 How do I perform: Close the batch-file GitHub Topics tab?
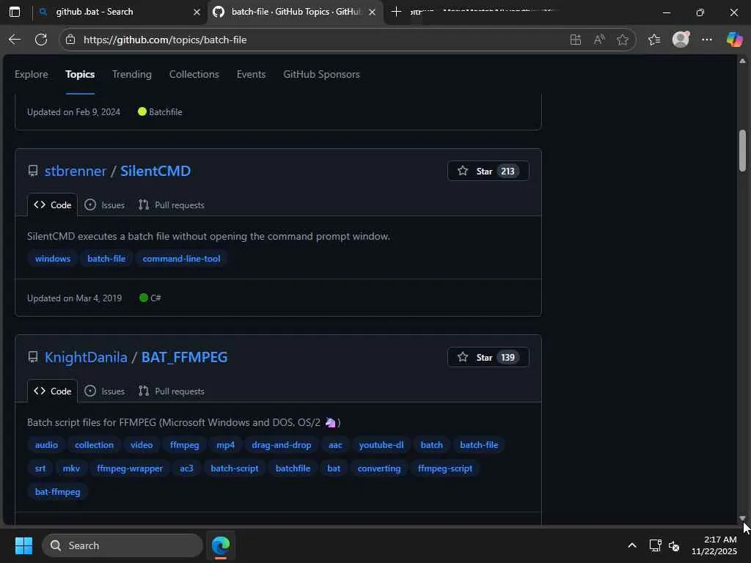(x=372, y=12)
